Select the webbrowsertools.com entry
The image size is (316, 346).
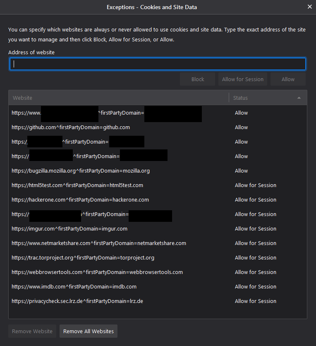click(x=97, y=272)
